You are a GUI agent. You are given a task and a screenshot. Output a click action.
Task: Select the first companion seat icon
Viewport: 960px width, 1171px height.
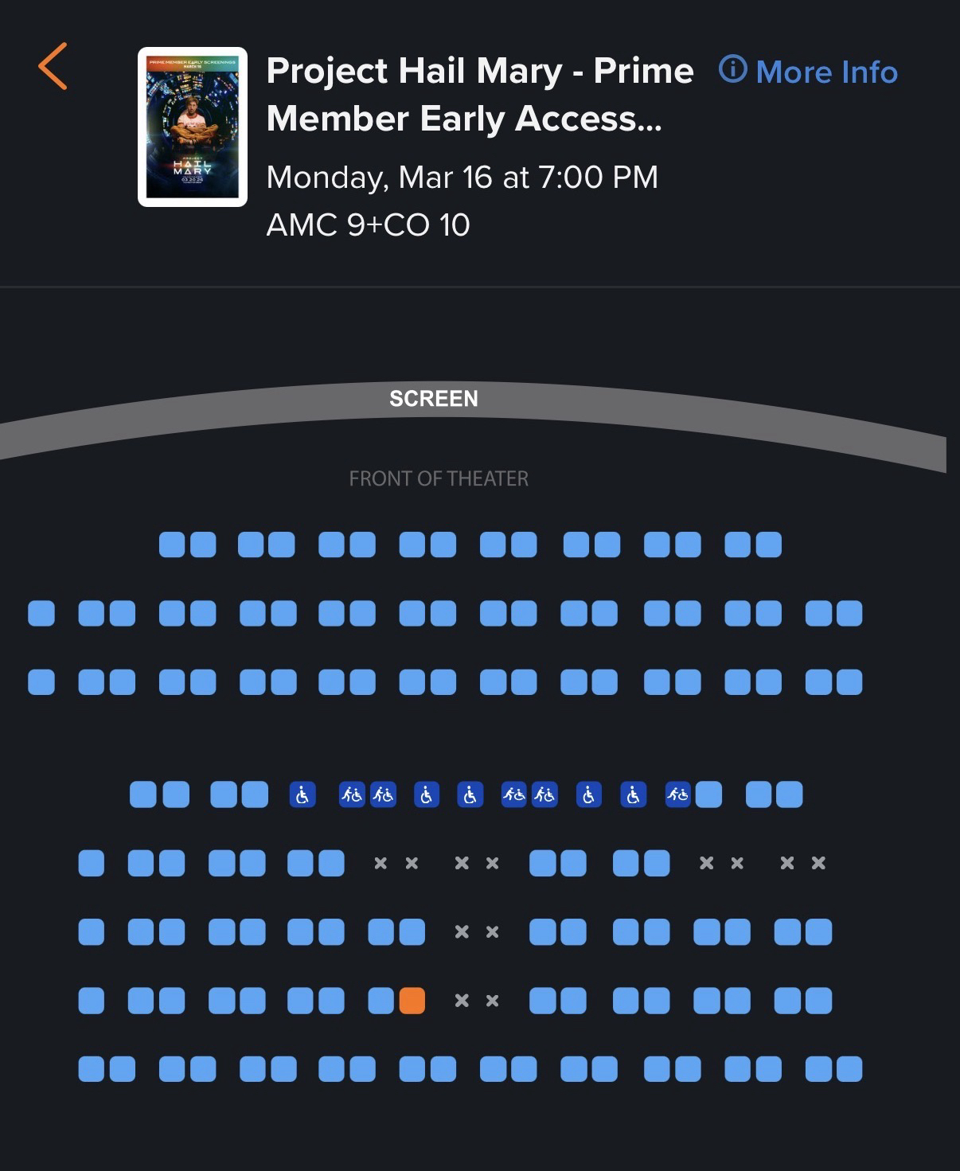(352, 794)
